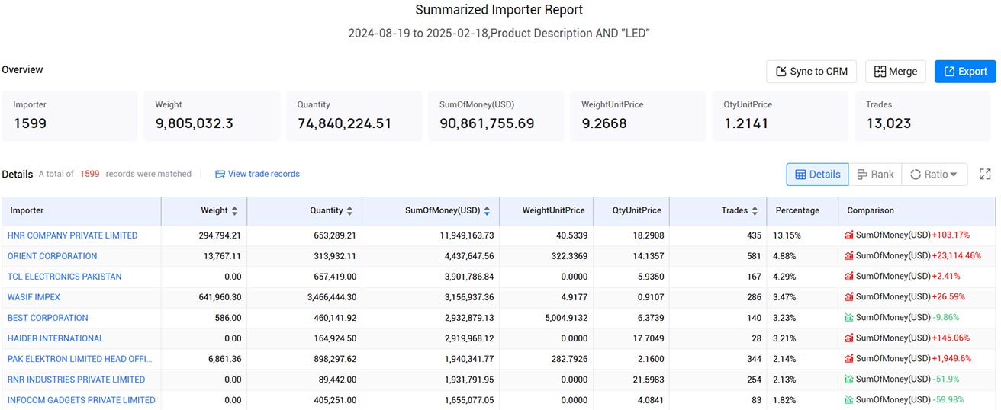Click the QtyUnitPrice card 1.2141

pos(781,117)
